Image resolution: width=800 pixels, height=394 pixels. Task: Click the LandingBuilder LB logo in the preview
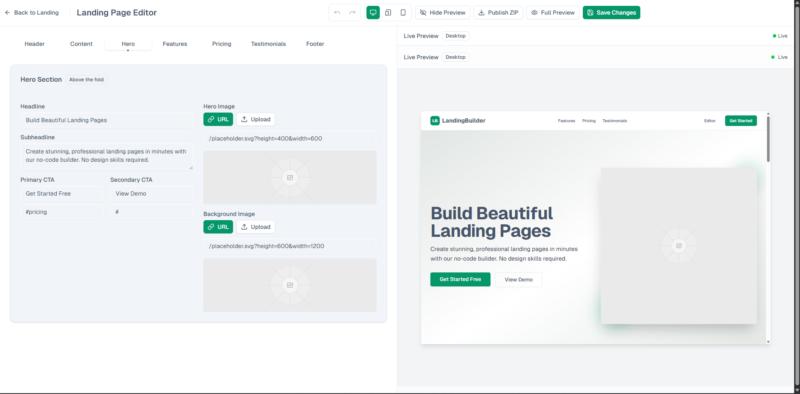point(435,120)
